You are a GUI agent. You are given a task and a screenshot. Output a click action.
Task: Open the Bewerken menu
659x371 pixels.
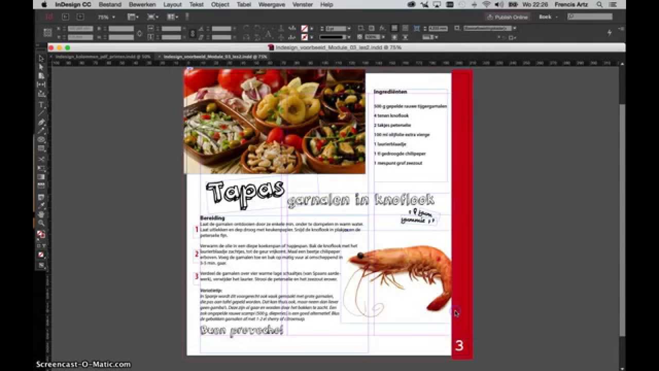(x=142, y=4)
